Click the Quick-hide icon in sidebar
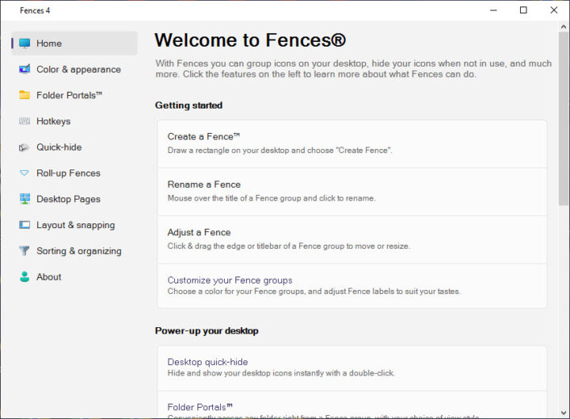This screenshot has width=570, height=419. click(24, 147)
